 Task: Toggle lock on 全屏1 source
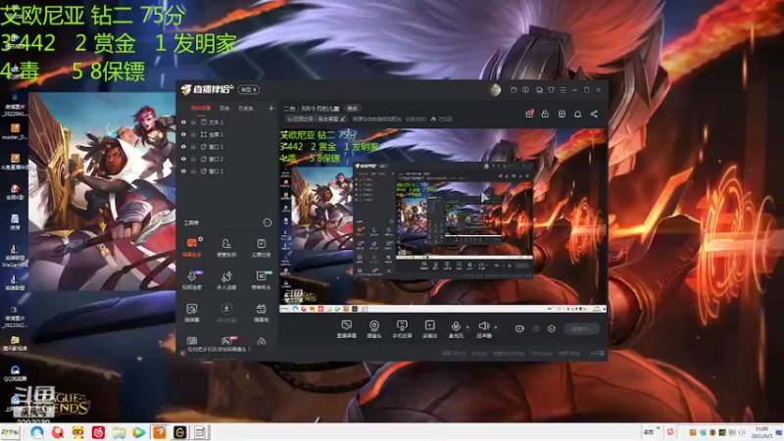point(193,134)
